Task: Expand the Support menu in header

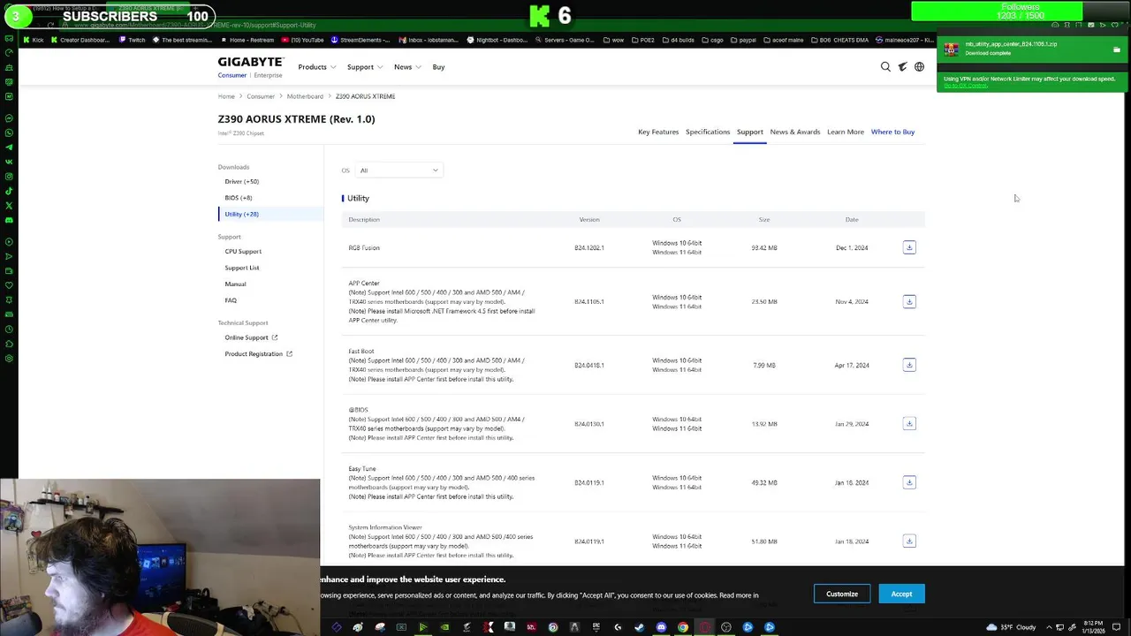Action: click(365, 67)
